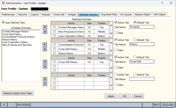Image resolution: width=176 pixels, height=108 pixels.
Task: Open the help question mark in title bar
Action: click(x=162, y=3)
